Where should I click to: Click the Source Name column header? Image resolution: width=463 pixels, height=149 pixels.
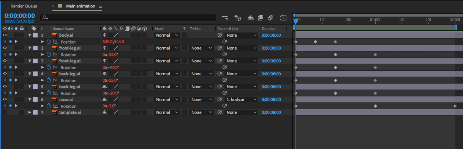tap(63, 29)
